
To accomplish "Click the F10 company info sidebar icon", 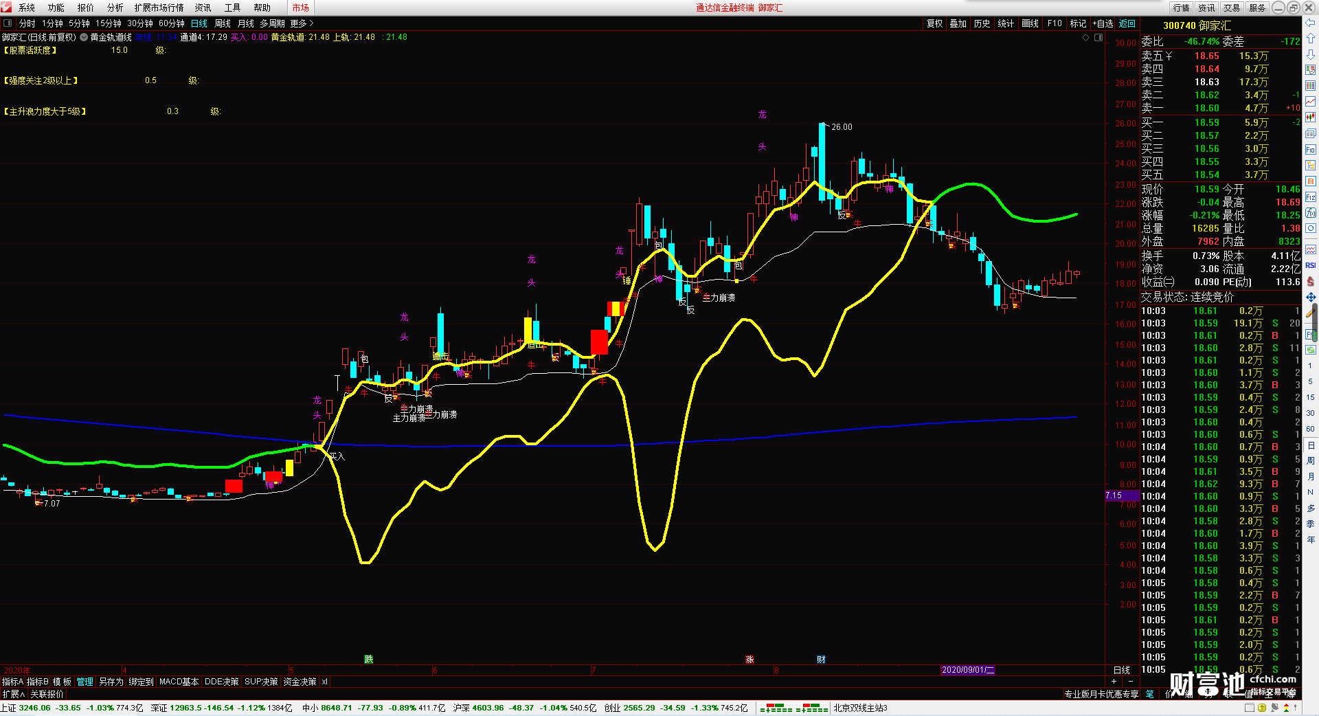I will tap(1311, 150).
